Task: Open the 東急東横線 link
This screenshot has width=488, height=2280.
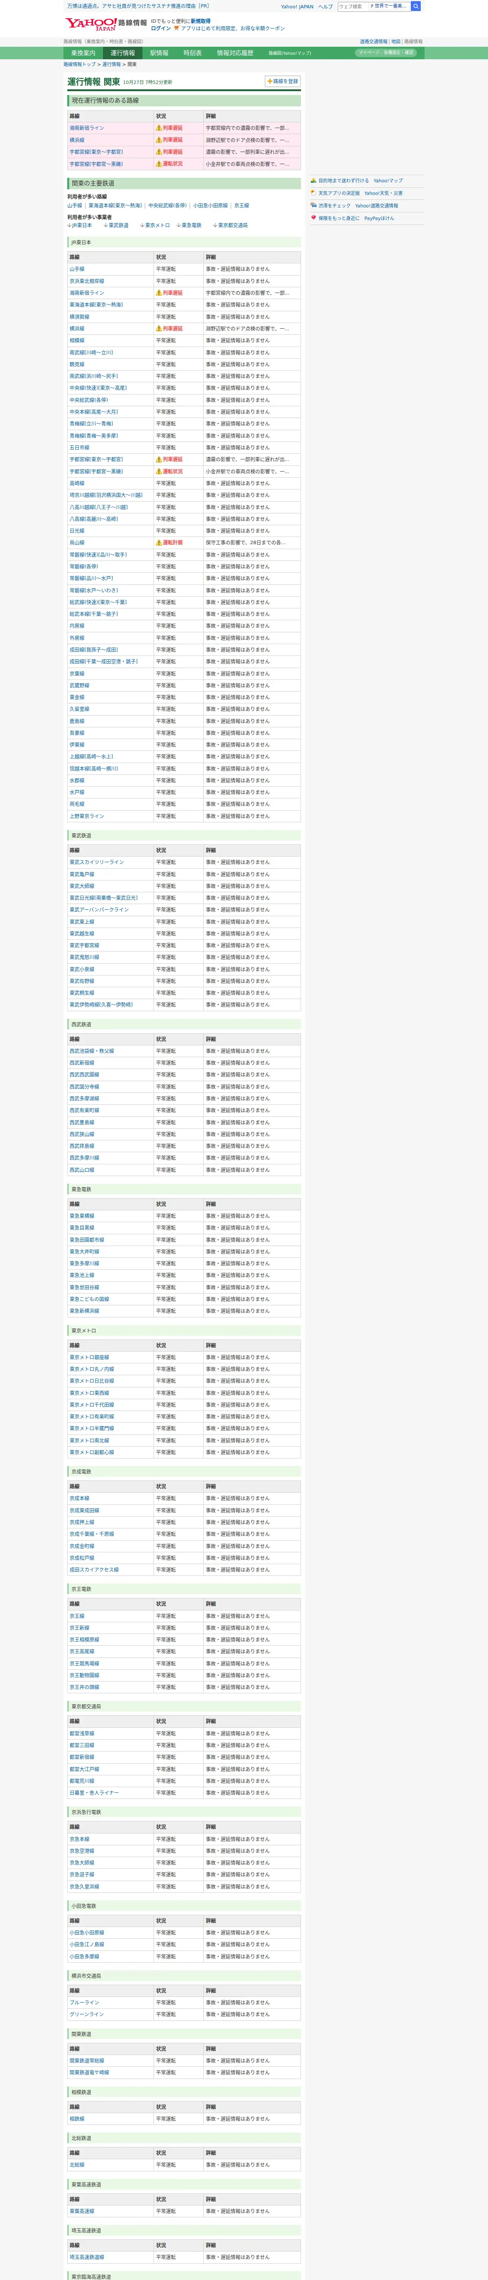Action: (x=81, y=1216)
